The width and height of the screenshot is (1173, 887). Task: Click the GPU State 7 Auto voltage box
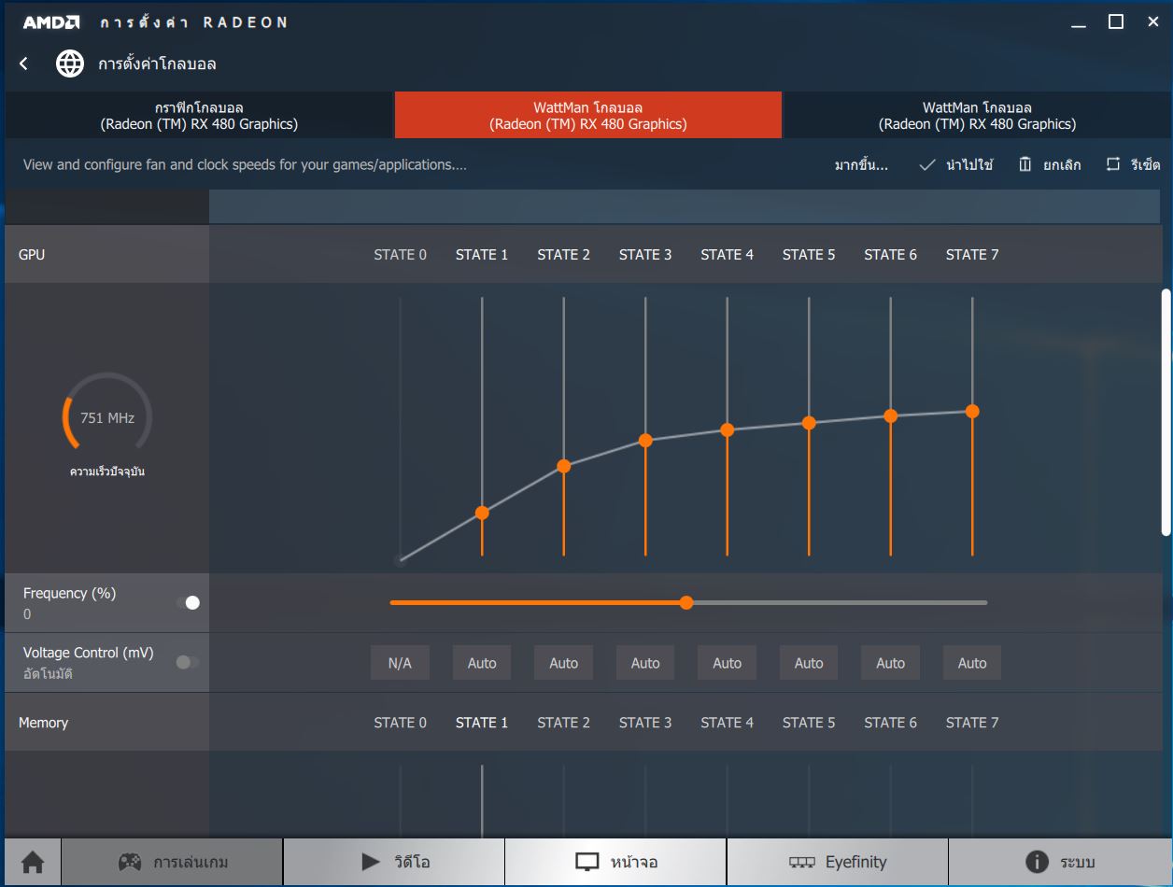click(971, 663)
